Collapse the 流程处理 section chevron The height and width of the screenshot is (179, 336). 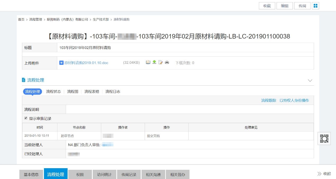pos(310,80)
